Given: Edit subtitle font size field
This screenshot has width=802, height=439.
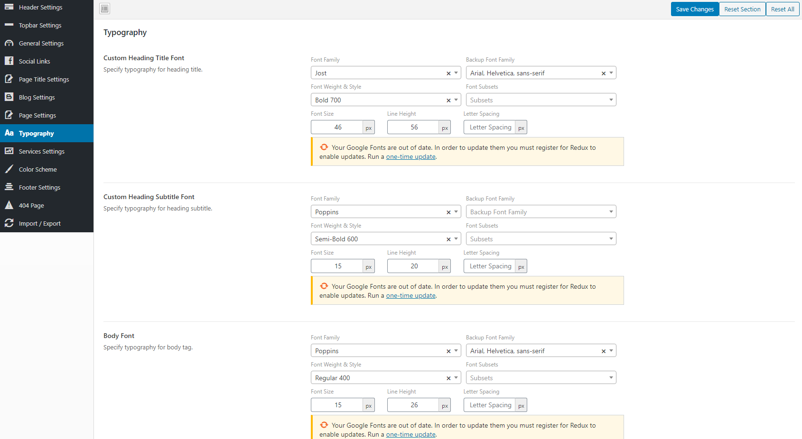Looking at the screenshot, I should coord(337,266).
